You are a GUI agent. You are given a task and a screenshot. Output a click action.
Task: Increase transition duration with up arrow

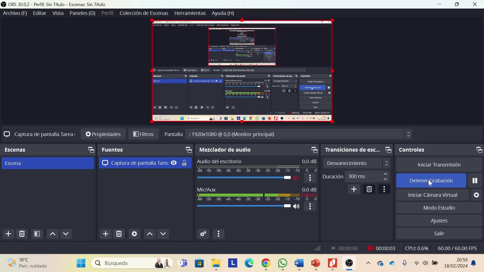click(385, 174)
